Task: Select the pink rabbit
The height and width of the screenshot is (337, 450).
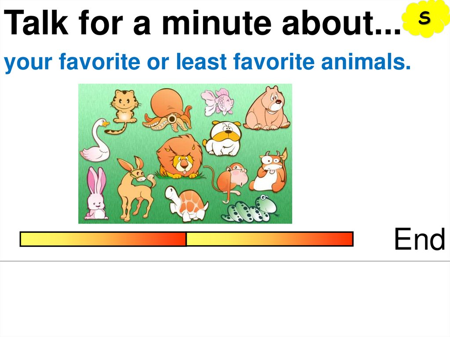Action: (96, 194)
